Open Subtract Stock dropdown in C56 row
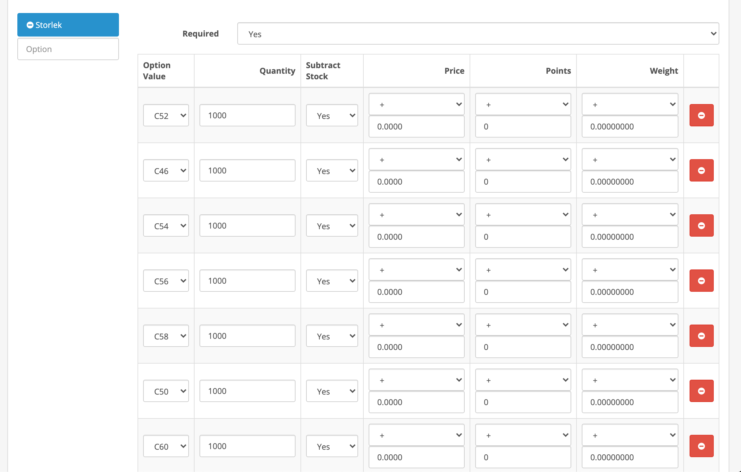Viewport: 741px width, 472px height. tap(332, 281)
